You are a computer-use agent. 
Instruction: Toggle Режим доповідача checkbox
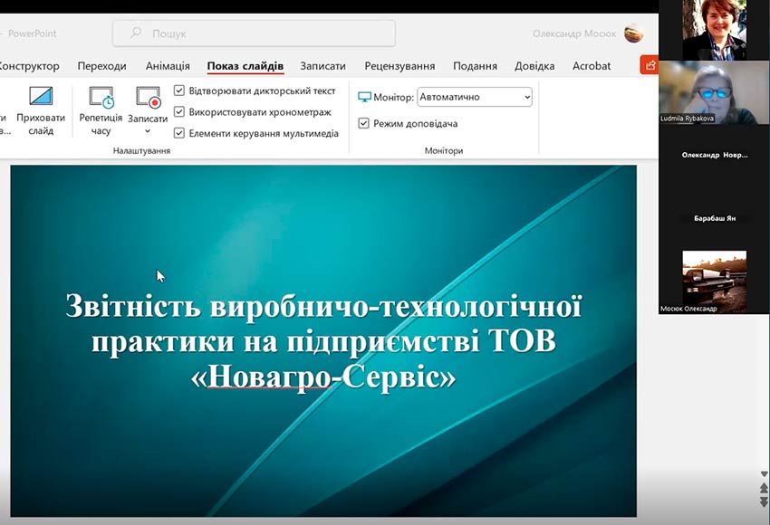pyautogui.click(x=363, y=123)
